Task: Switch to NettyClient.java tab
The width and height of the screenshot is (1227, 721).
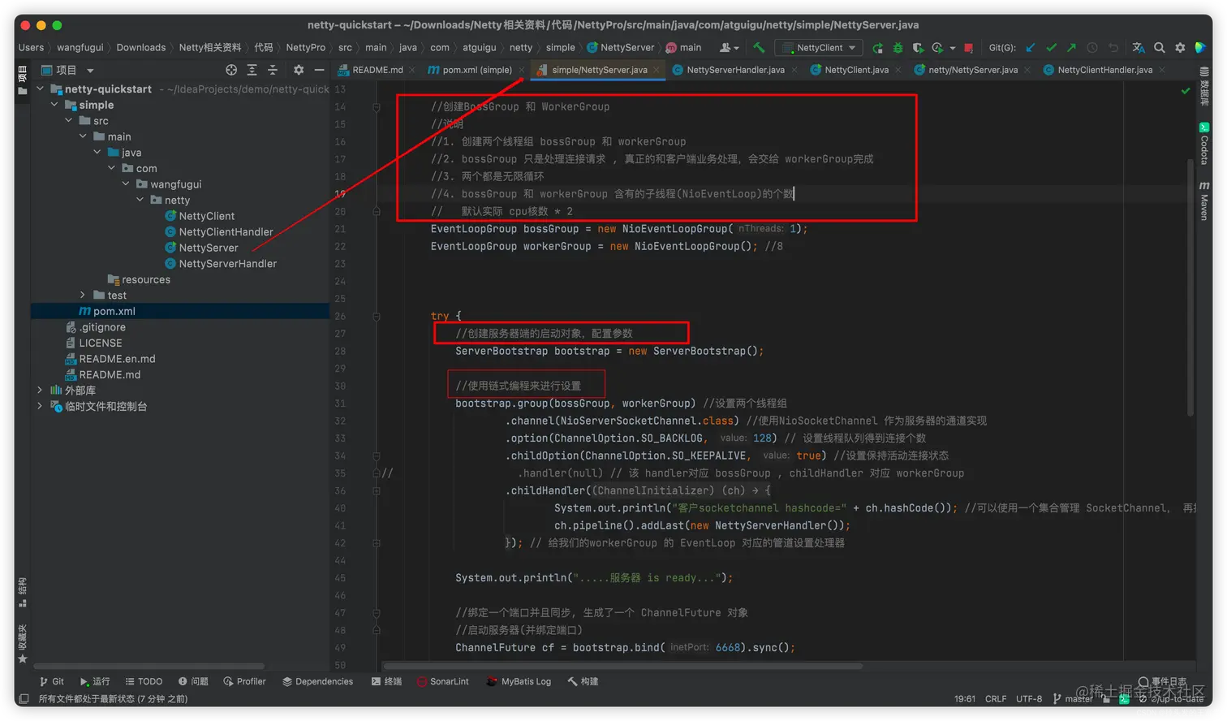Action: point(855,70)
